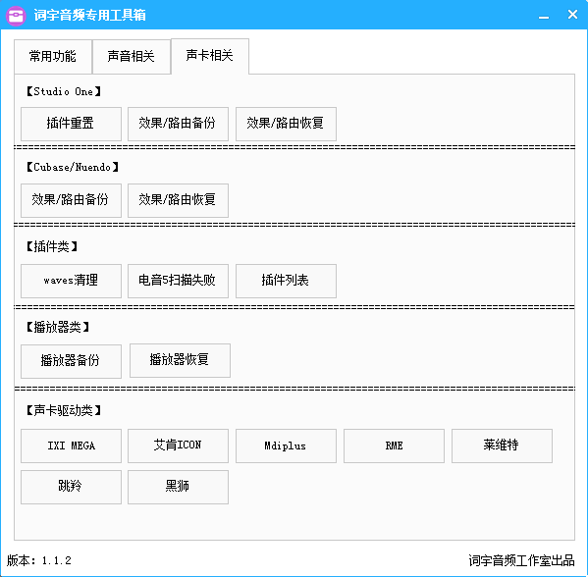Click the 【插件类】 section label
Screen dimensions: 588x577
point(52,246)
